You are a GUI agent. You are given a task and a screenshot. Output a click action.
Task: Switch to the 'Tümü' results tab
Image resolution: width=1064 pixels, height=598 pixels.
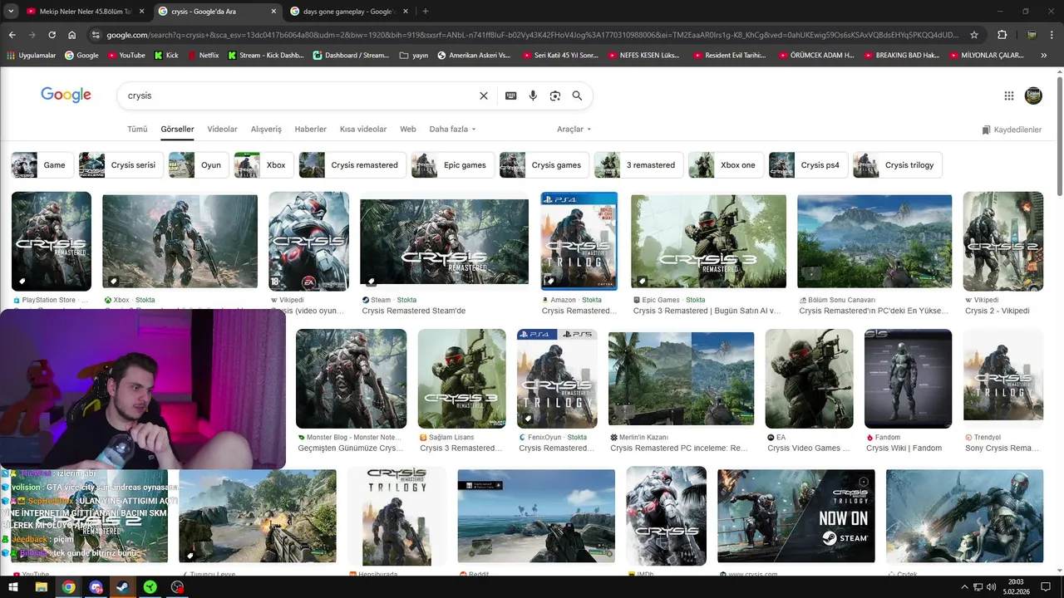coord(137,130)
